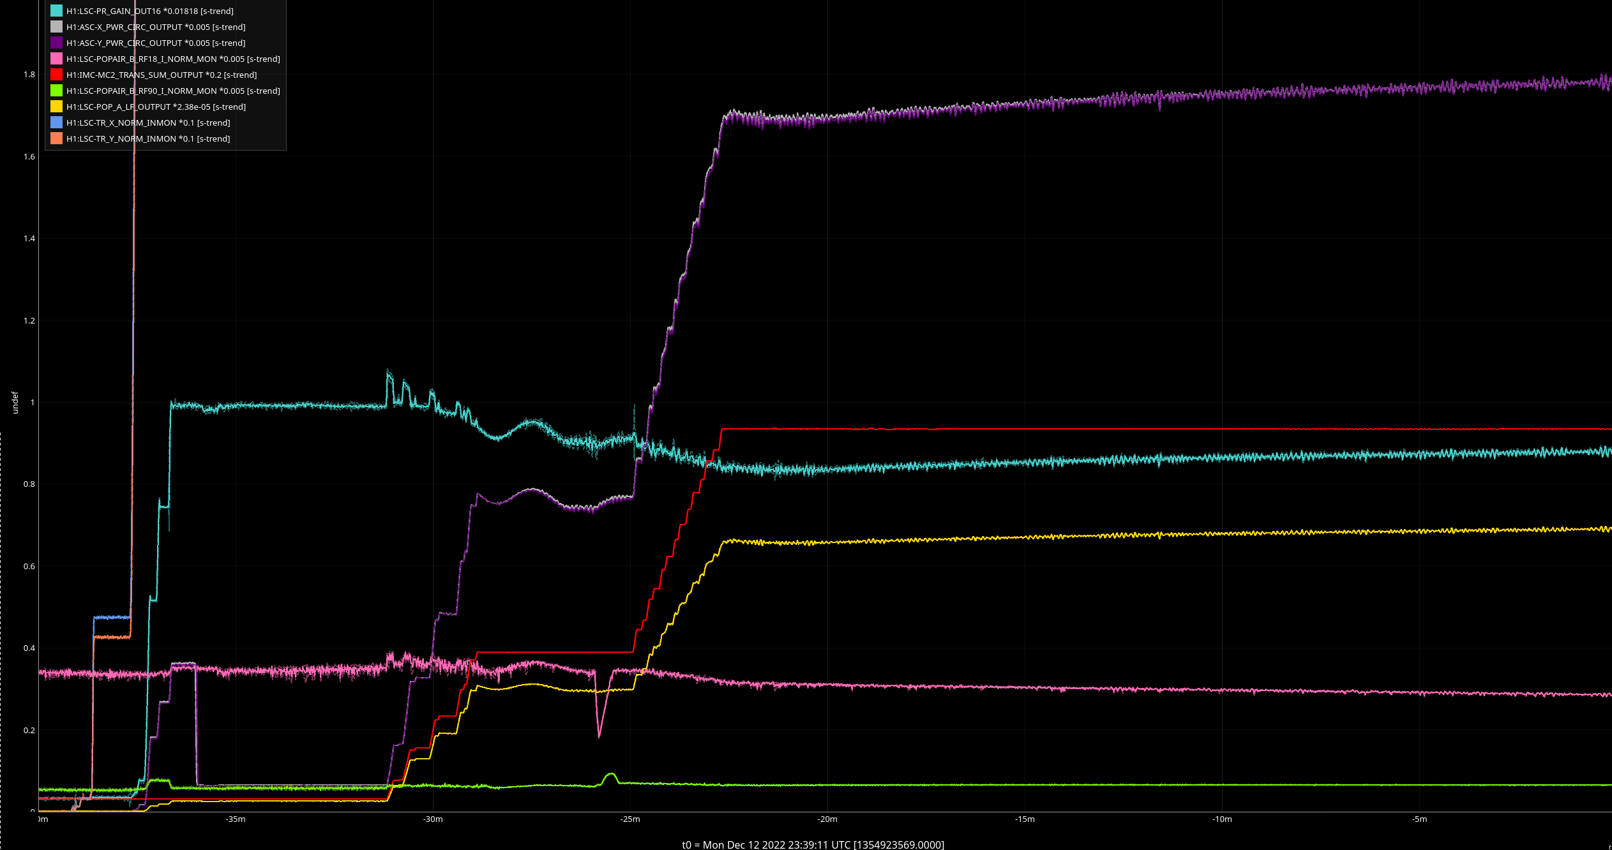Click the t0 timestamp label below plot
Viewport: 1612px width, 850px height.
click(x=813, y=844)
